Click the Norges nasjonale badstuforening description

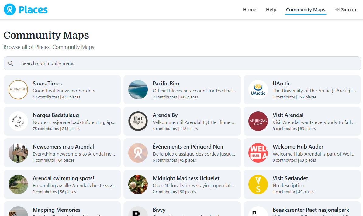74,122
